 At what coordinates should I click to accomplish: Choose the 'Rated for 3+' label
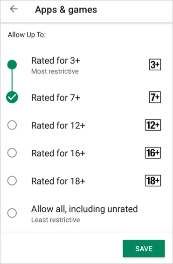55,60
